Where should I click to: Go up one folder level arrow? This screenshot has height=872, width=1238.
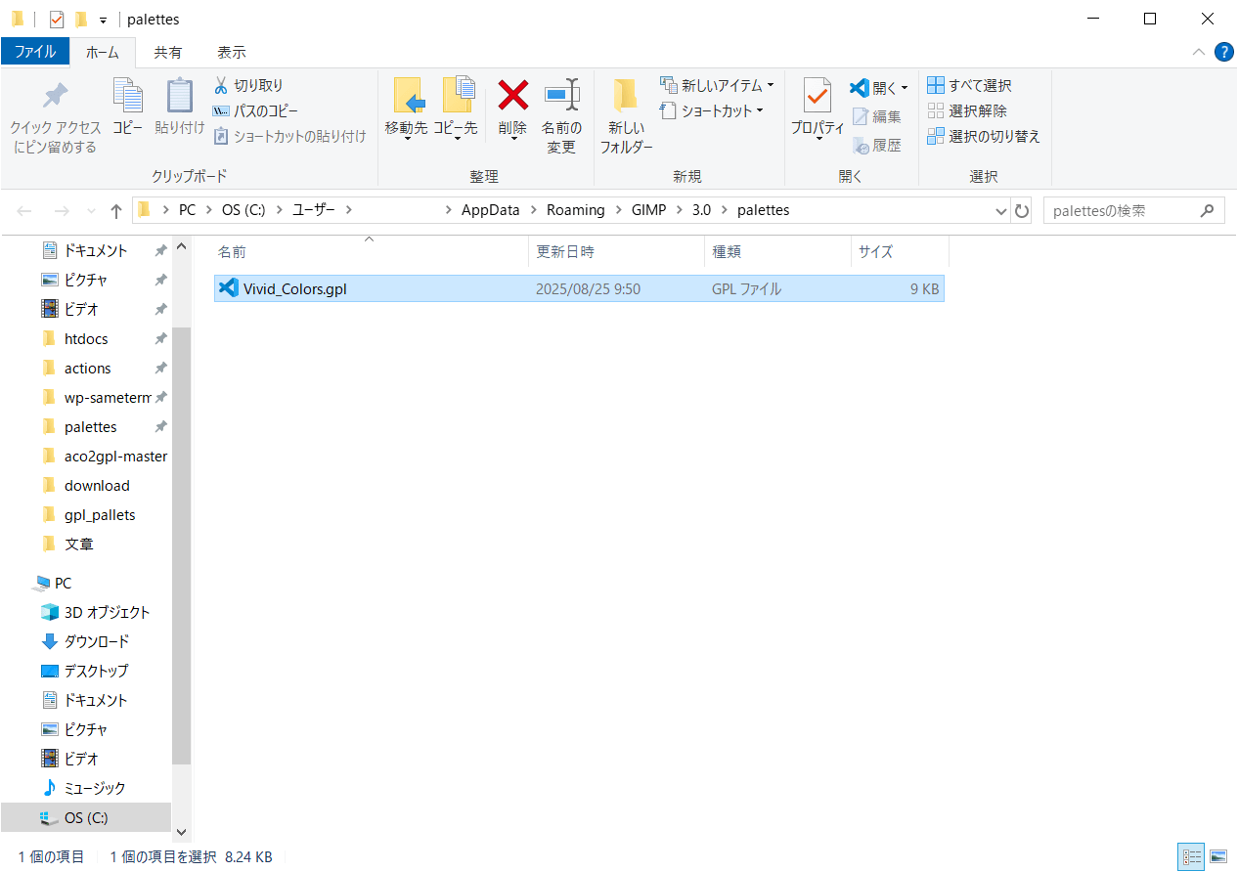click(116, 211)
